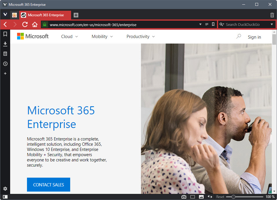Click the 100 % zoom value

pos(270,197)
